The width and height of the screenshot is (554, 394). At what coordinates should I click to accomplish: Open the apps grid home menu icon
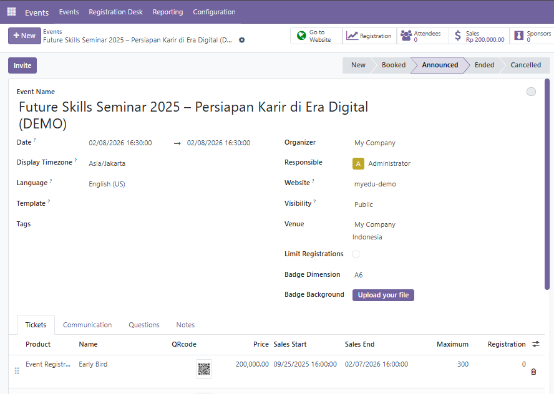(11, 12)
